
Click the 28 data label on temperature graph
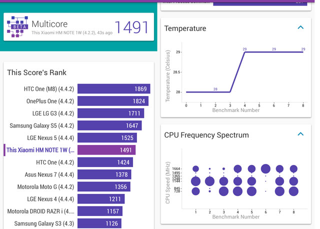pos(215,89)
